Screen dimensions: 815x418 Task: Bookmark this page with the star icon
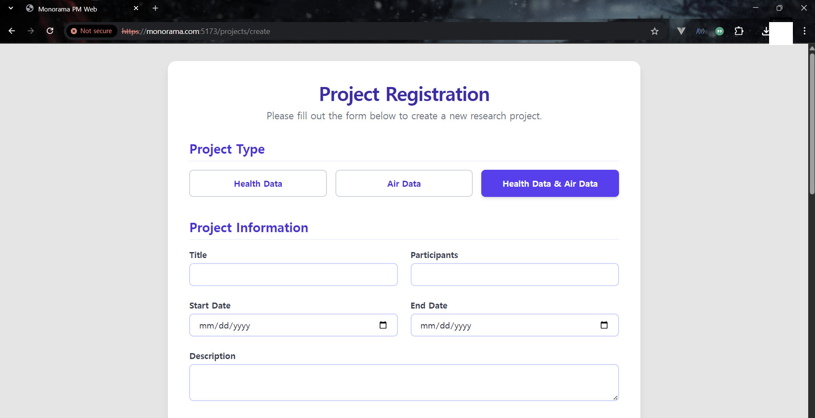[x=655, y=31]
